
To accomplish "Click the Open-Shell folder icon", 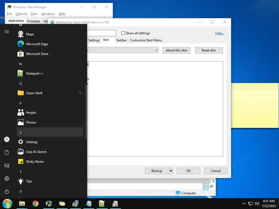I will coord(21,93).
